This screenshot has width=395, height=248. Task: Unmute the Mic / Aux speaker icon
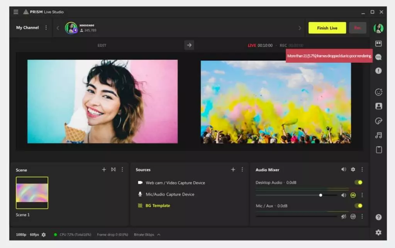point(344,216)
